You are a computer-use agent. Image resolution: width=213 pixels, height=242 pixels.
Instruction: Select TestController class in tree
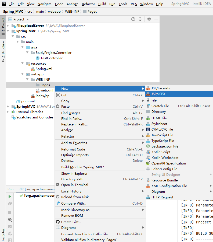(52, 58)
